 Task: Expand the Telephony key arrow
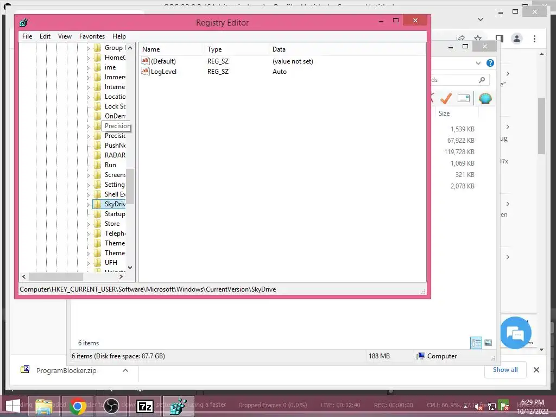(x=88, y=233)
